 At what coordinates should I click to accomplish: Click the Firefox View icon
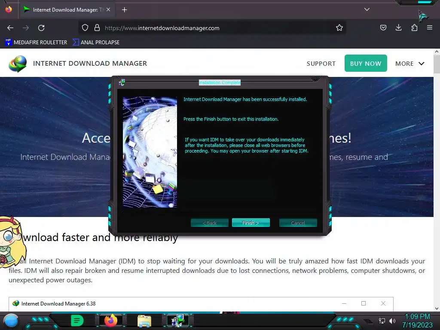tap(9, 9)
